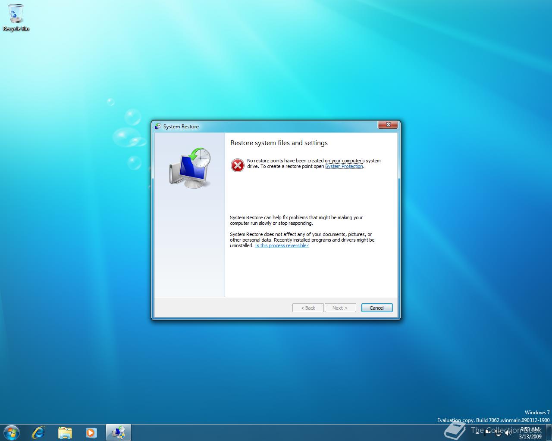The height and width of the screenshot is (441, 552).
Task: Click the 'No restore points have been created' text
Action: (x=314, y=164)
